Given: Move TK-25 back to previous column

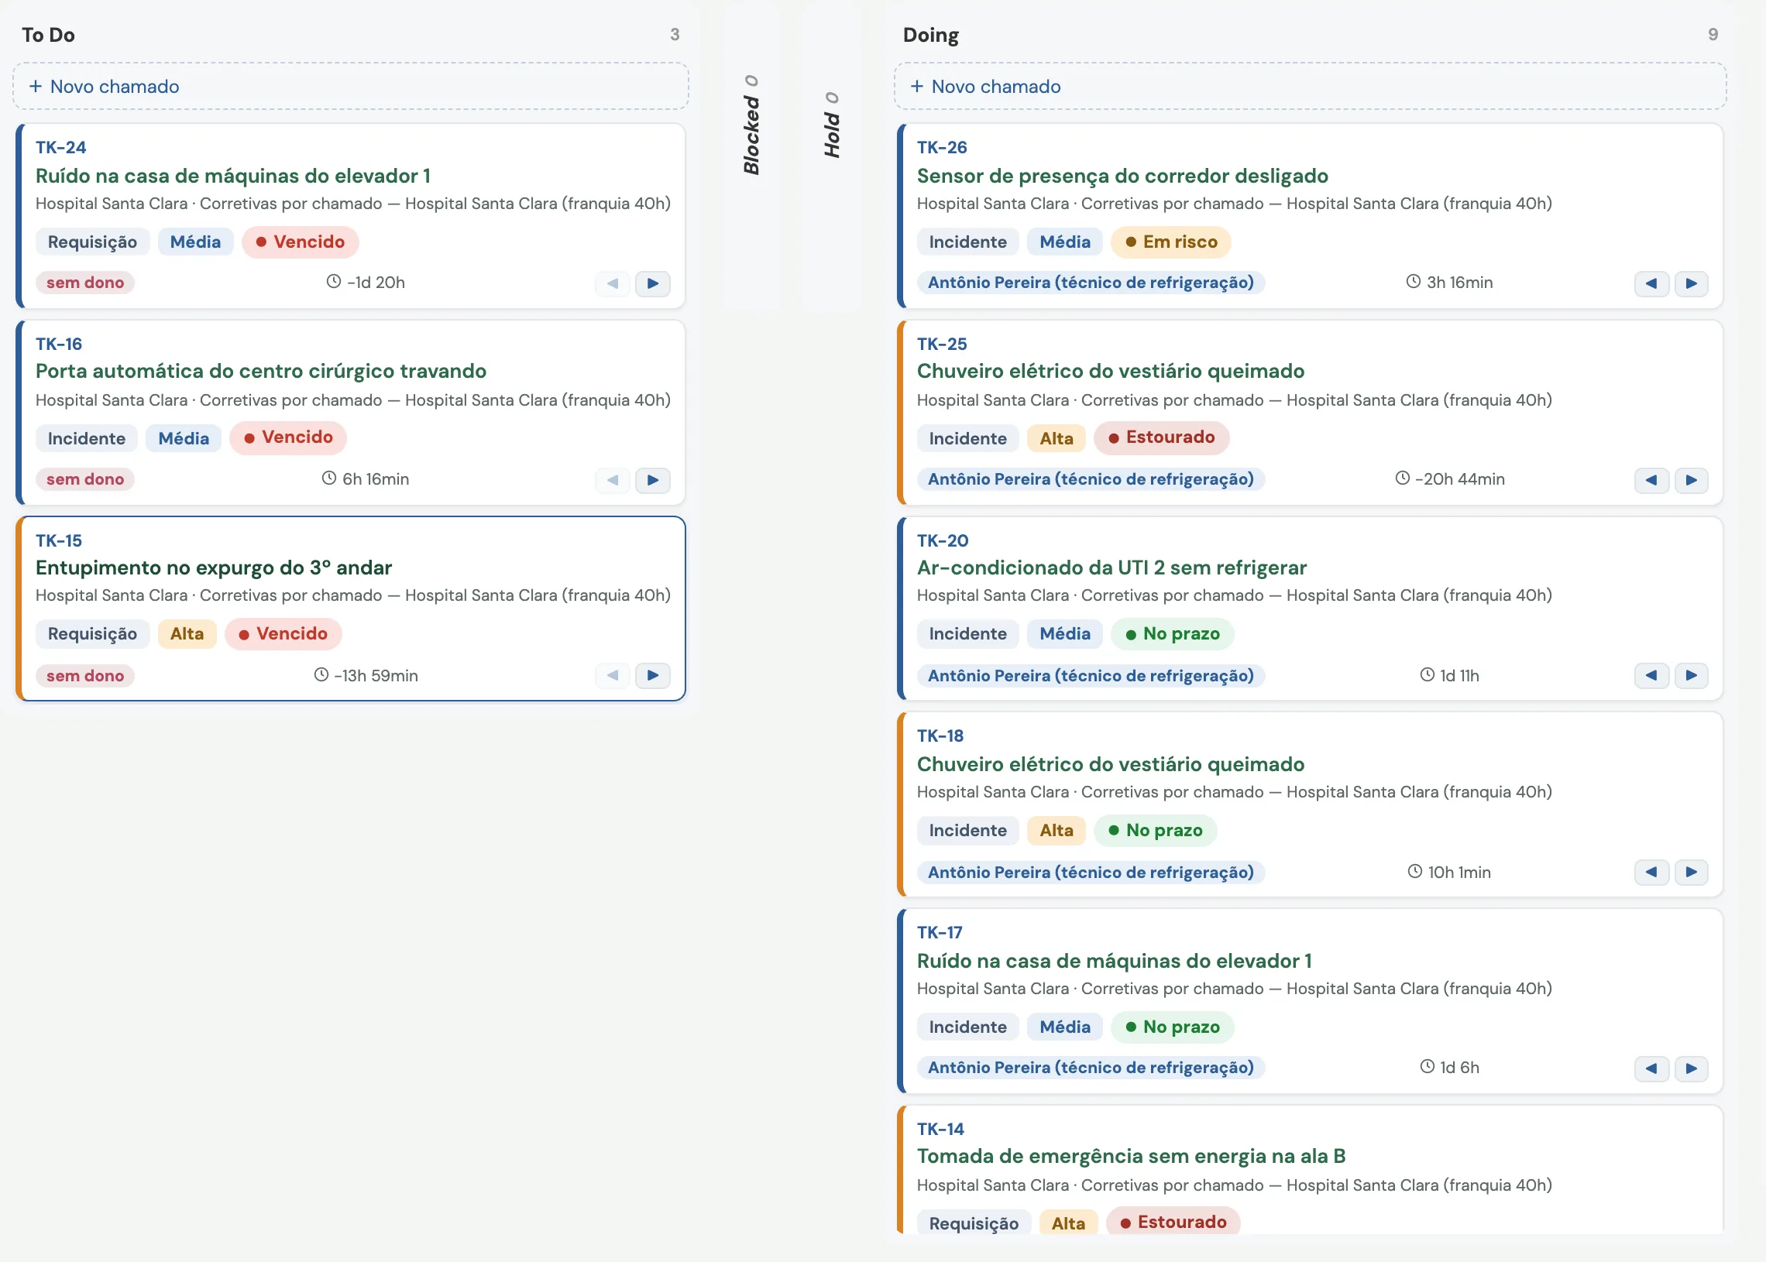Looking at the screenshot, I should (x=1651, y=480).
